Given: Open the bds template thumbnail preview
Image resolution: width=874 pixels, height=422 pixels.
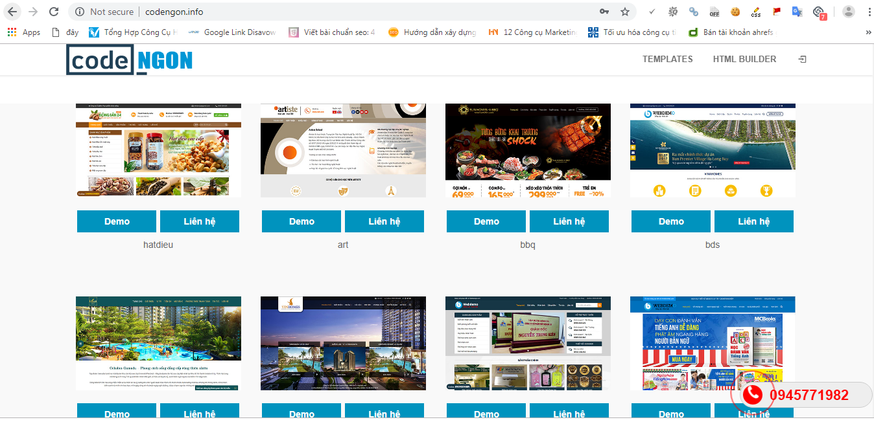Looking at the screenshot, I should tap(713, 150).
